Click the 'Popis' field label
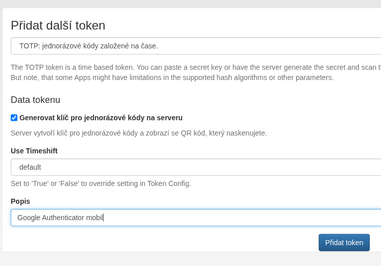The image size is (381, 266). (x=20, y=201)
